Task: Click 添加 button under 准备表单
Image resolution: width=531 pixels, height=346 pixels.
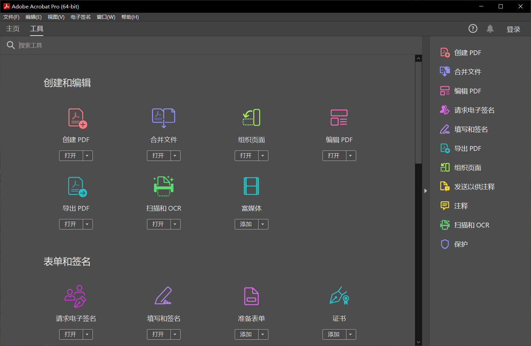Action: [246, 335]
